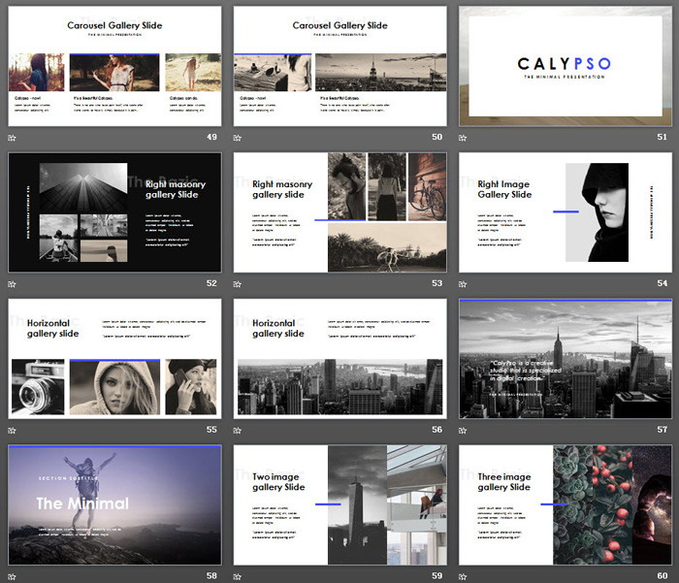Screen dimensions: 679x583
Task: Select the Horizontal gallery slide with skyline panorama
Action: [339, 358]
